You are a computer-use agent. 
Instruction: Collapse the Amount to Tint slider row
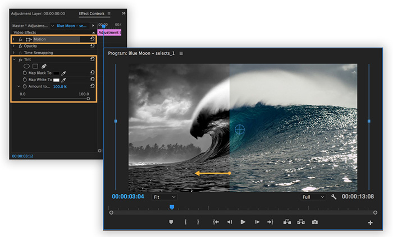pos(19,86)
